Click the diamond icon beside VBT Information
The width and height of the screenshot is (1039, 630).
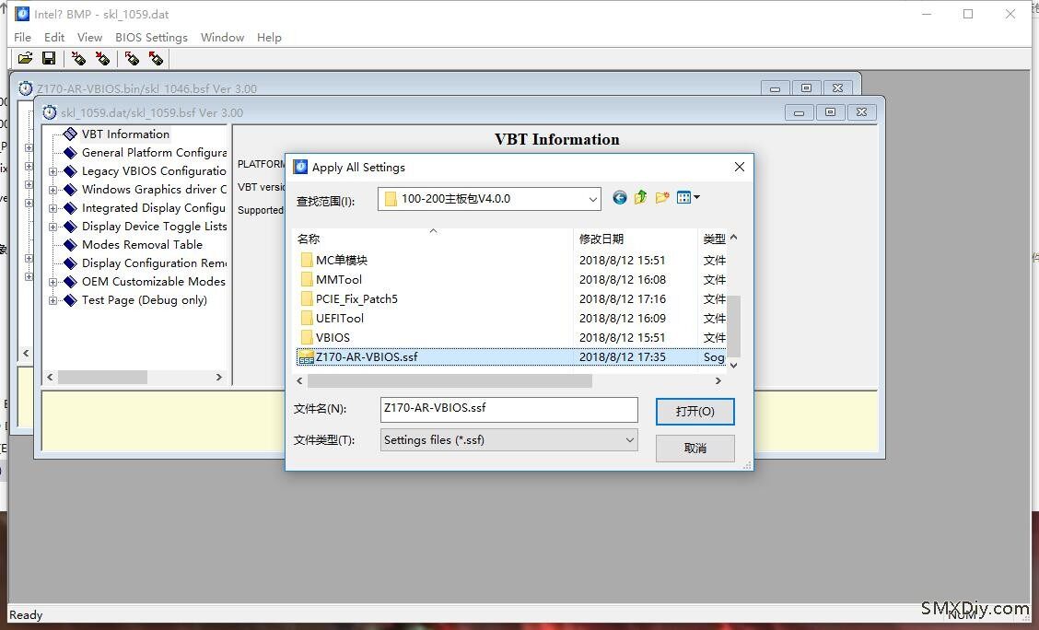click(70, 134)
